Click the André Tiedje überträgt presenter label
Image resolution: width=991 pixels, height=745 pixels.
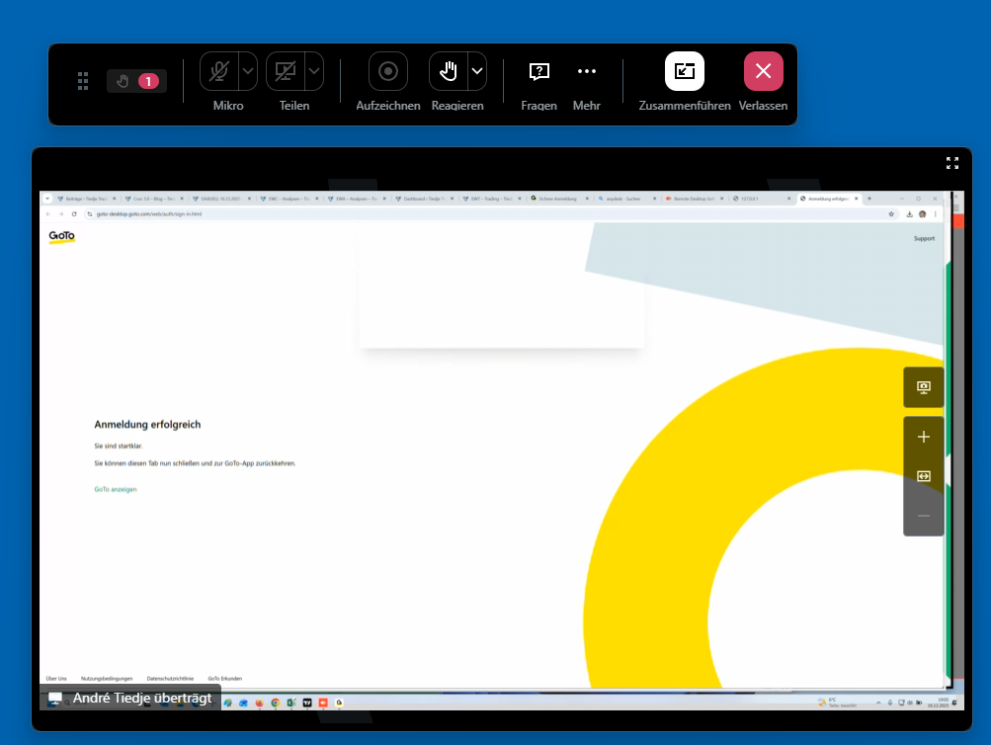129,698
